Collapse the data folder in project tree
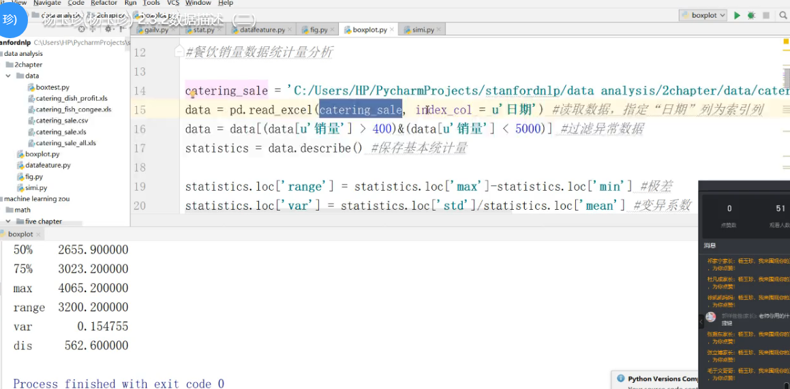This screenshot has width=790, height=389. (8, 76)
